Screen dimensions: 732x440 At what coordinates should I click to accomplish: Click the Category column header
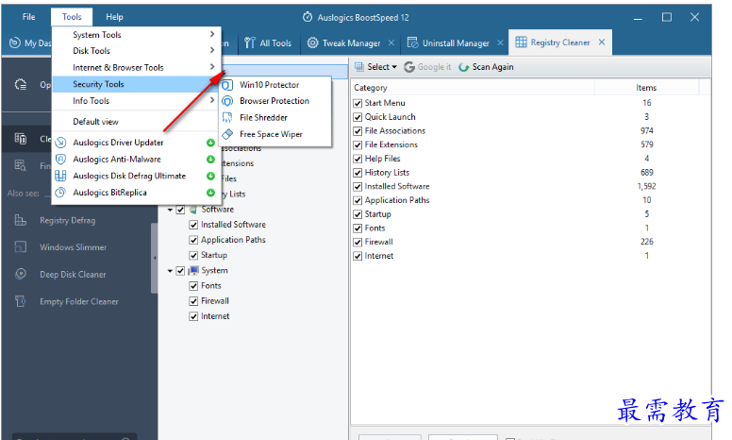(x=473, y=88)
